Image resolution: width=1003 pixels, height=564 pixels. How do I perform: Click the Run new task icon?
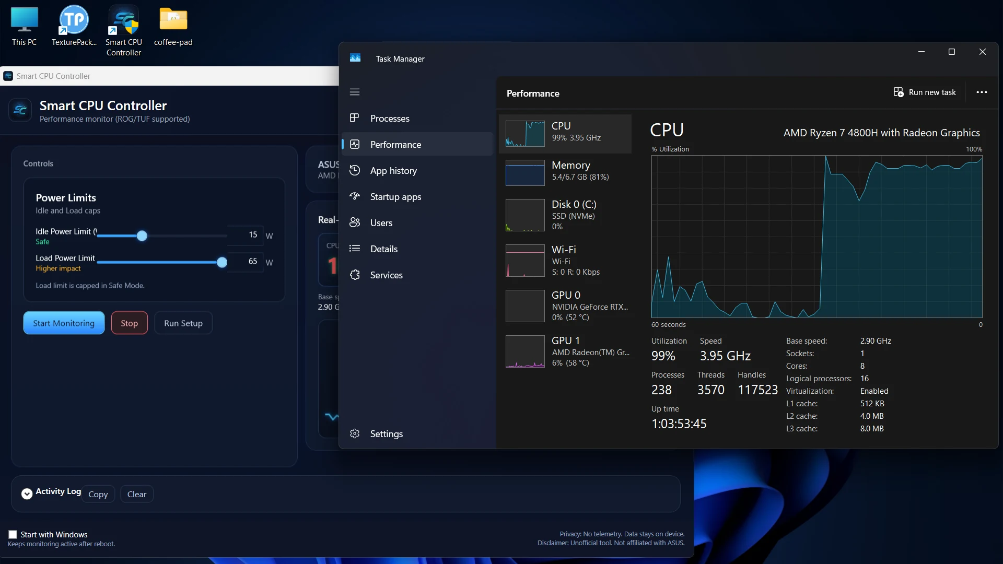898,92
